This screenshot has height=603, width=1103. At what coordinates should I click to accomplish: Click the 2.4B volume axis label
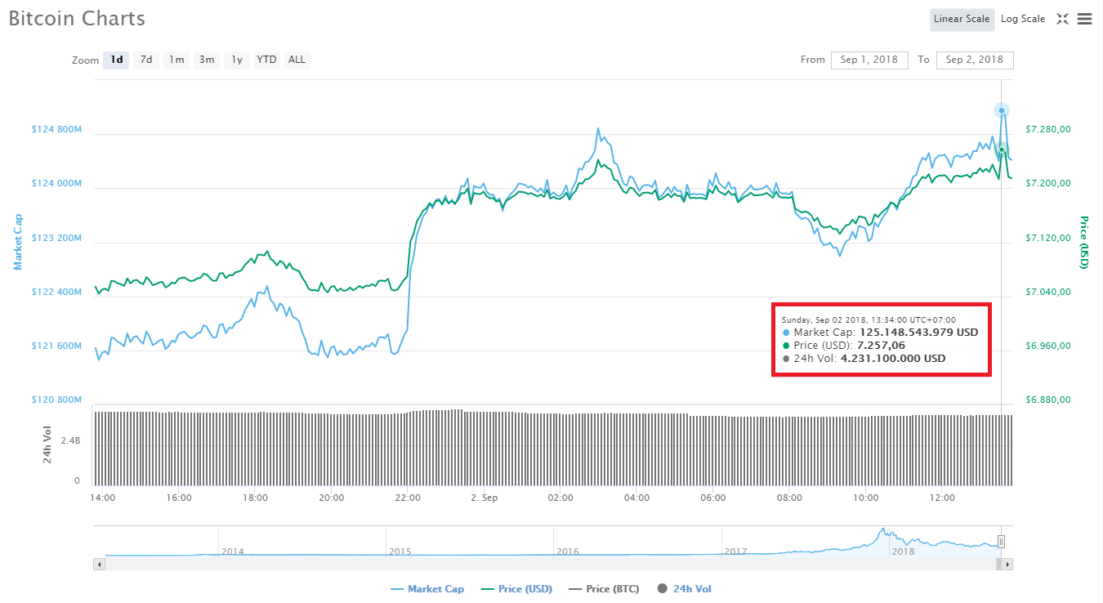click(70, 440)
